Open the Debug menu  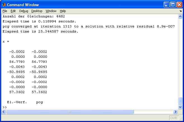[24, 11]
